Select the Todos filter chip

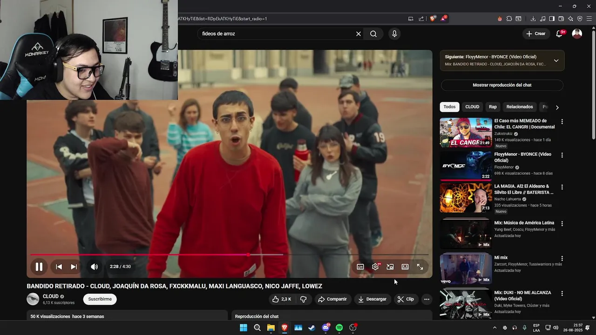(x=449, y=107)
